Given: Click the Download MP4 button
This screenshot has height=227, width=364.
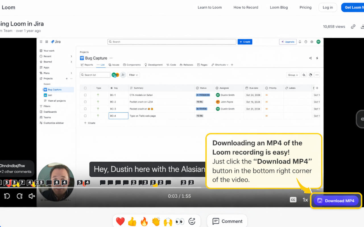Looking at the screenshot, I should tap(336, 201).
